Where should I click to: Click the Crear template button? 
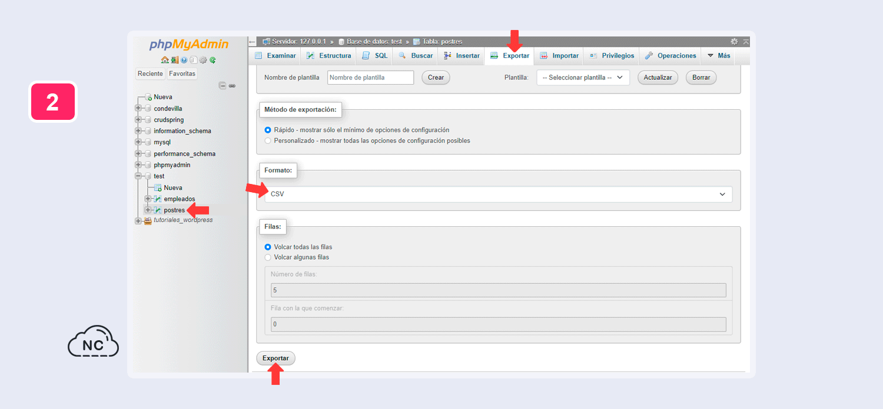(x=436, y=78)
